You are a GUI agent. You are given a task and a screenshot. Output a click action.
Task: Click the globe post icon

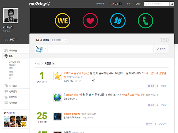[58, 98]
